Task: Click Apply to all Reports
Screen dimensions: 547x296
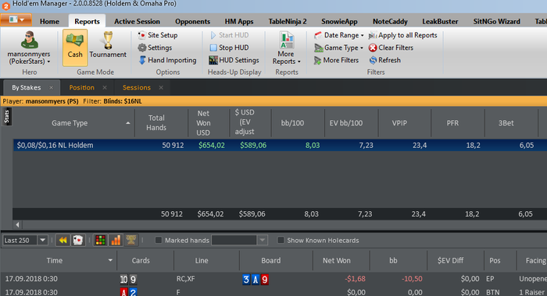Action: point(403,35)
